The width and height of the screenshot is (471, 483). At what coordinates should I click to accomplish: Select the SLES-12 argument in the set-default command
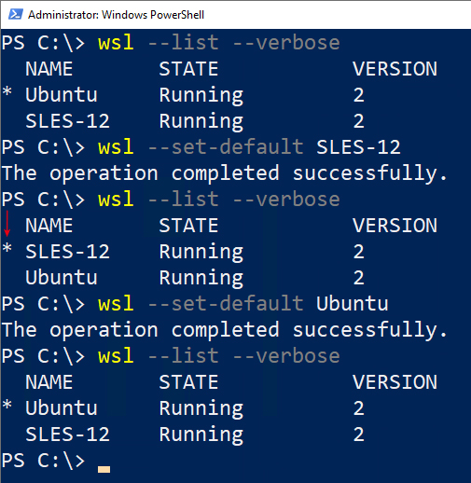click(x=358, y=147)
